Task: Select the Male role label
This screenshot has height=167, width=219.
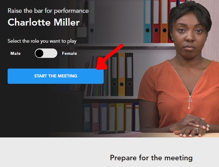Action: click(x=16, y=53)
